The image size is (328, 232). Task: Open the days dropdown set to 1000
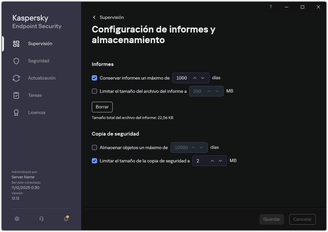click(191, 78)
